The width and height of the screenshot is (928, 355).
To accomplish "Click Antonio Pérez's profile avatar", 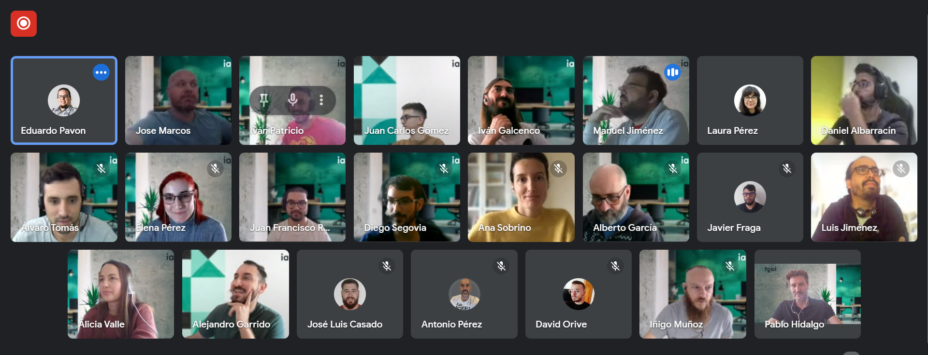I will coord(464,294).
